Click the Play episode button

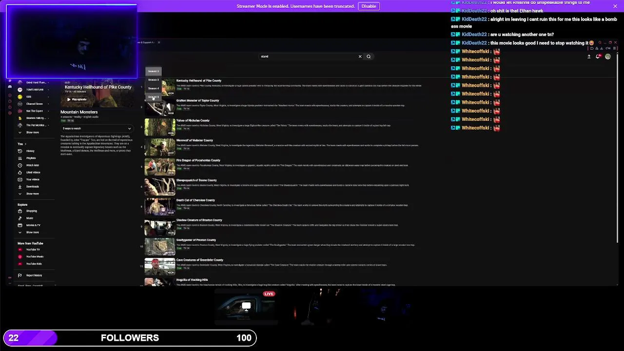click(x=77, y=99)
